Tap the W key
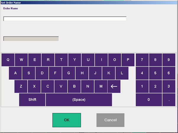Viewport: 178px width, 133px height. 21,60
